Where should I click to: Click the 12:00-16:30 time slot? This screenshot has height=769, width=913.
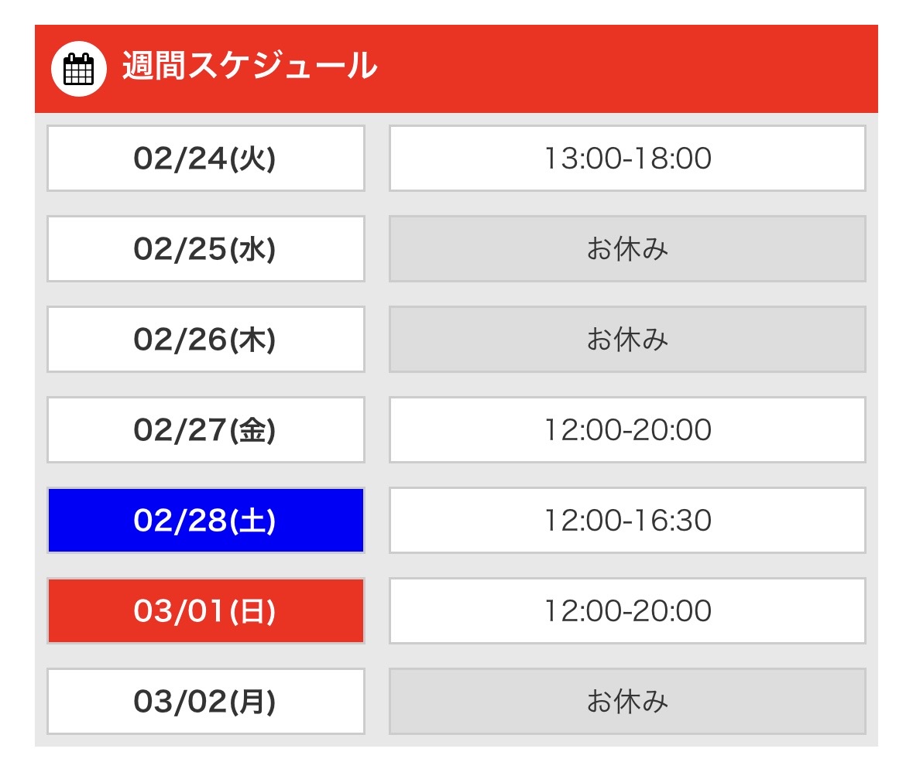[626, 521]
